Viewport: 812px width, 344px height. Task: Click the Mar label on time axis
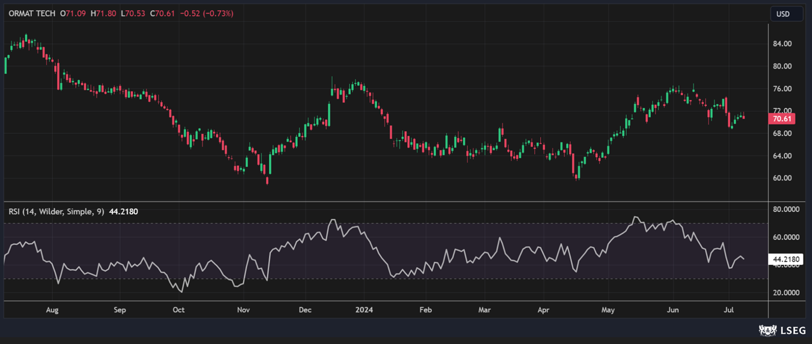[484, 310]
